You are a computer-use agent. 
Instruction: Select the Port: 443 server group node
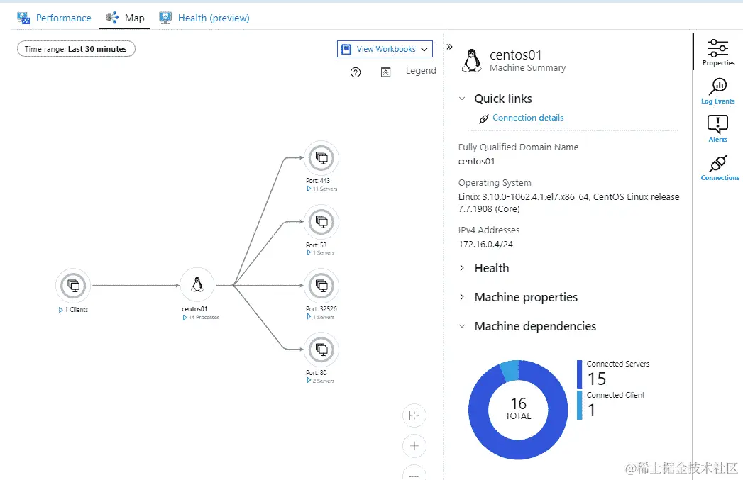[321, 157]
